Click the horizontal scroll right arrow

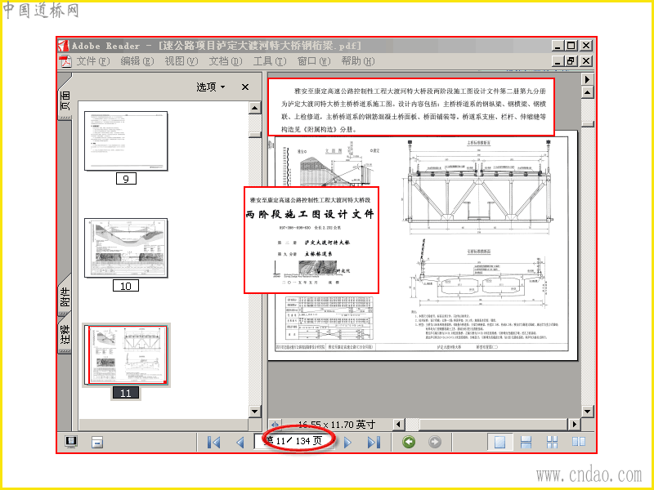pos(575,424)
